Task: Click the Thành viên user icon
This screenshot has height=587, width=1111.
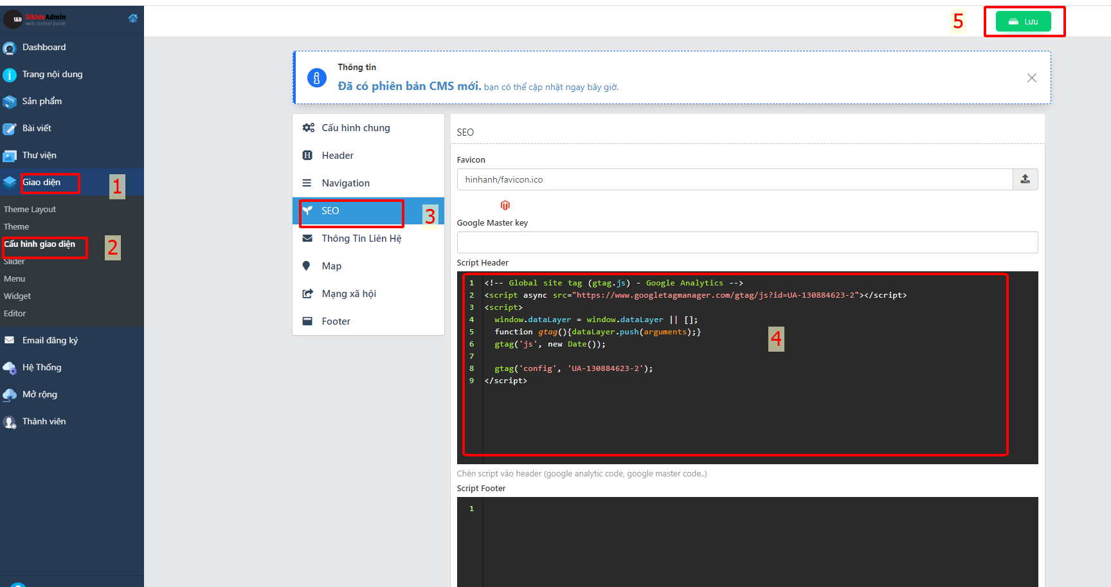Action: click(10, 422)
